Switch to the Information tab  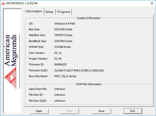point(34,11)
